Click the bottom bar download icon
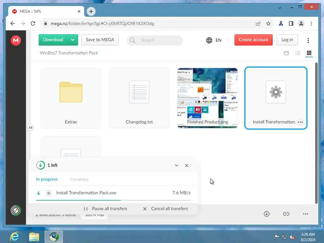 click(266, 214)
